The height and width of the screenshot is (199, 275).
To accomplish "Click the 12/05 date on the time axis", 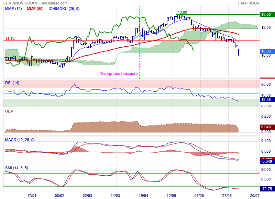I will click(x=171, y=196).
